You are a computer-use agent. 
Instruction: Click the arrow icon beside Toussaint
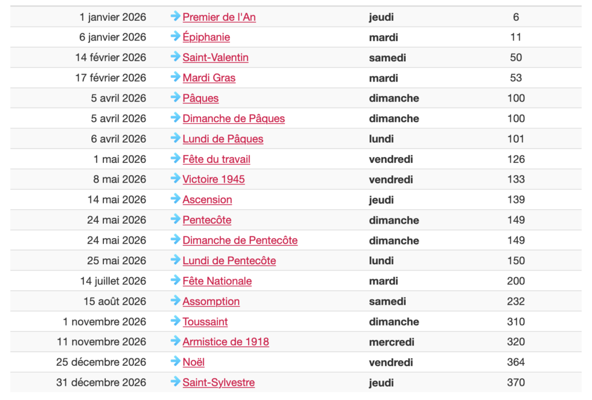click(x=176, y=321)
